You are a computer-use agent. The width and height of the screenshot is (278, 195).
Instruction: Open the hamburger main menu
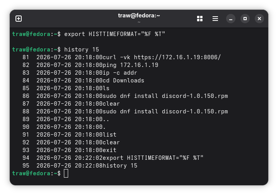(x=215, y=19)
